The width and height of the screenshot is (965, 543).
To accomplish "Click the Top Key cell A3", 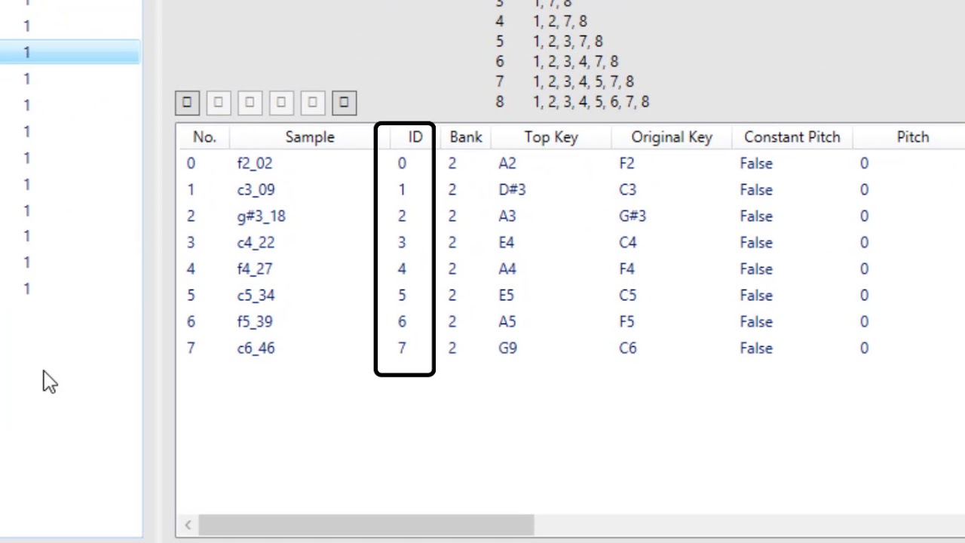I will pyautogui.click(x=507, y=216).
